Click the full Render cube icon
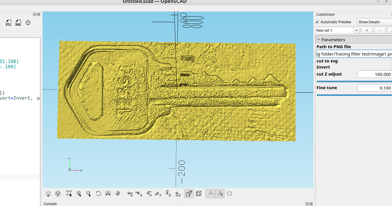Viewport: 392px width, 206px height. (58, 194)
